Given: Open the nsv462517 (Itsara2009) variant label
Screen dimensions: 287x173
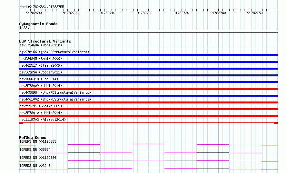Looking at the screenshot, I should pyautogui.click(x=41, y=65).
